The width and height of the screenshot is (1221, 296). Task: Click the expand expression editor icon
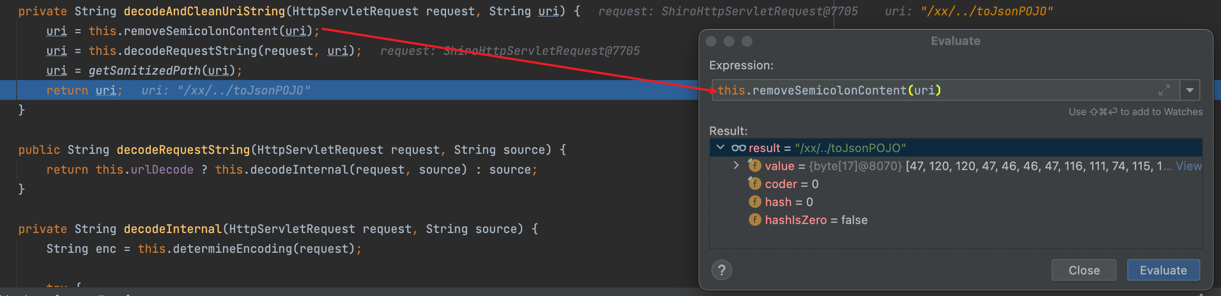point(1164,90)
